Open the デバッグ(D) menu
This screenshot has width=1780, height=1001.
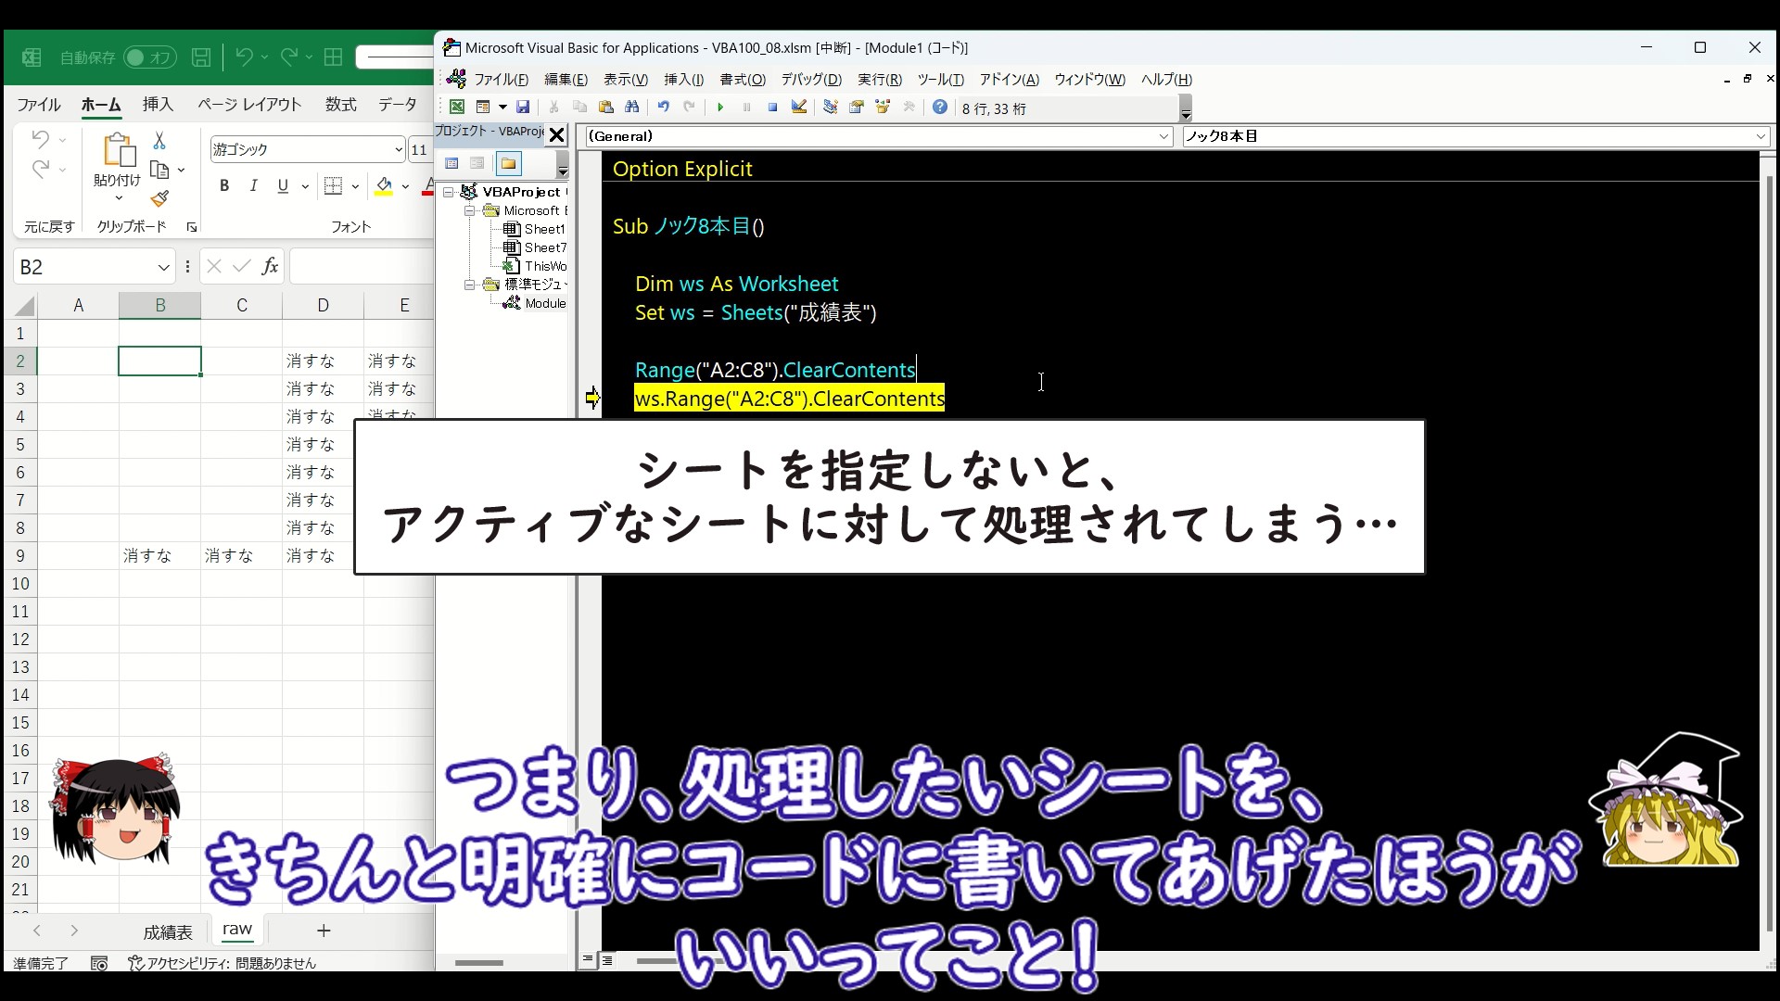(x=810, y=80)
